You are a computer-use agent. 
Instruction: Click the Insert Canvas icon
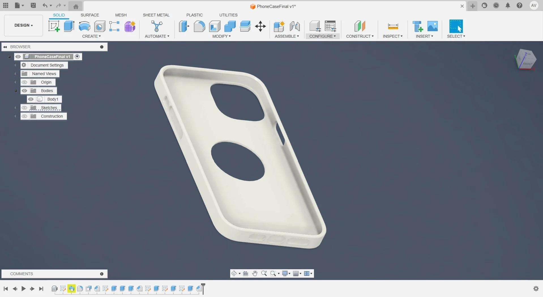coord(432,26)
